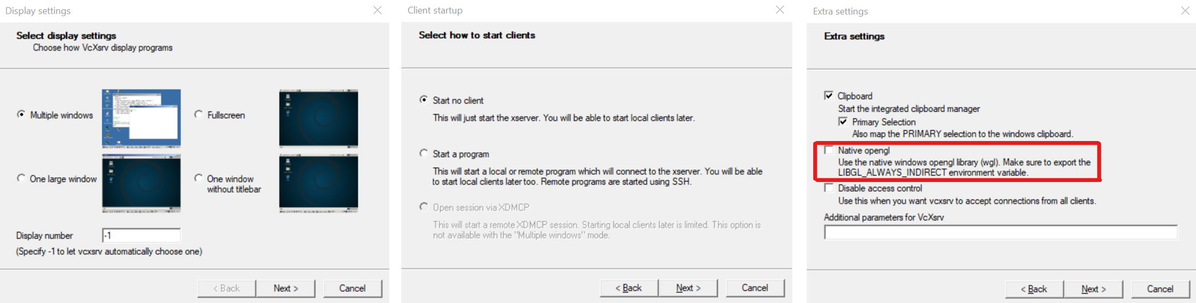Toggle the Clipboard checkbox
This screenshot has width=1196, height=303.
click(x=828, y=95)
